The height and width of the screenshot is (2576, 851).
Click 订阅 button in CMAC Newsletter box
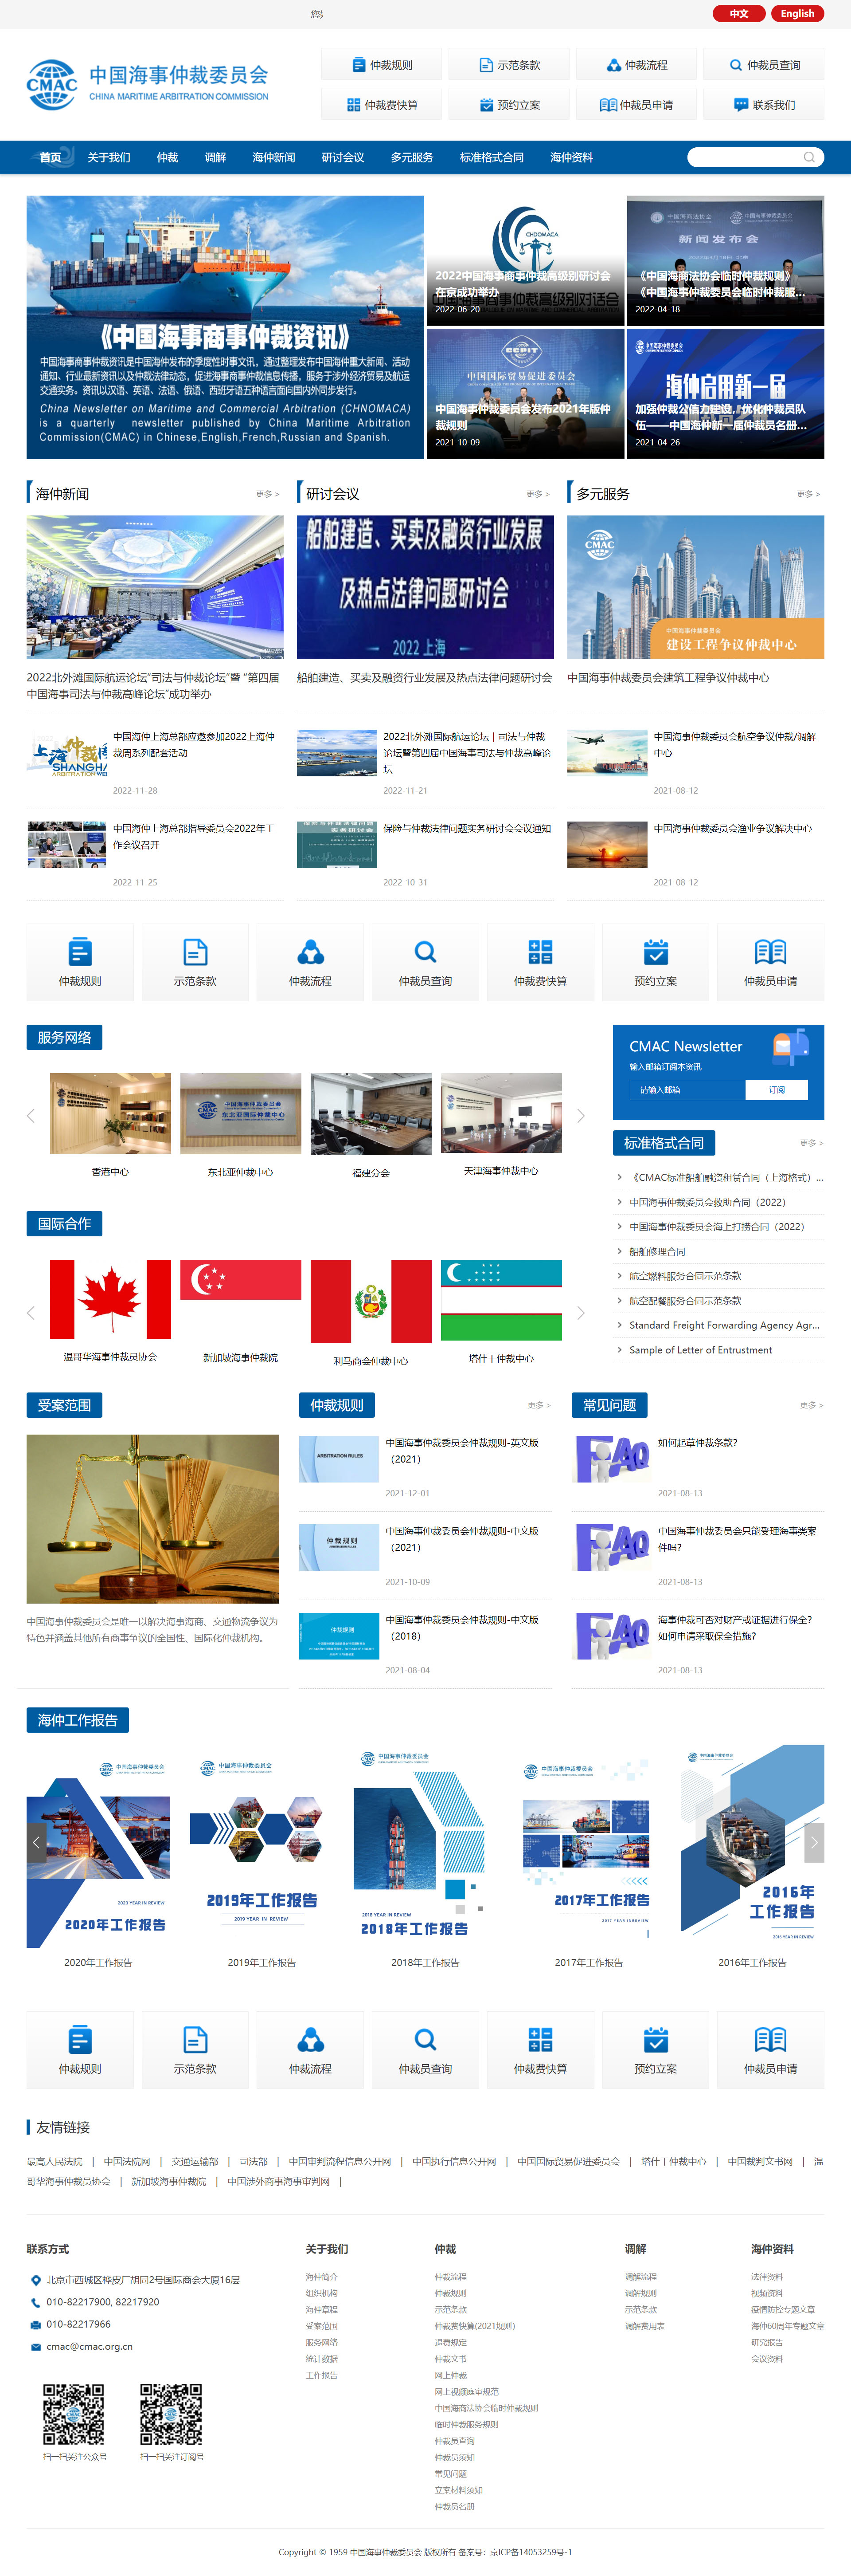pyautogui.click(x=776, y=1090)
